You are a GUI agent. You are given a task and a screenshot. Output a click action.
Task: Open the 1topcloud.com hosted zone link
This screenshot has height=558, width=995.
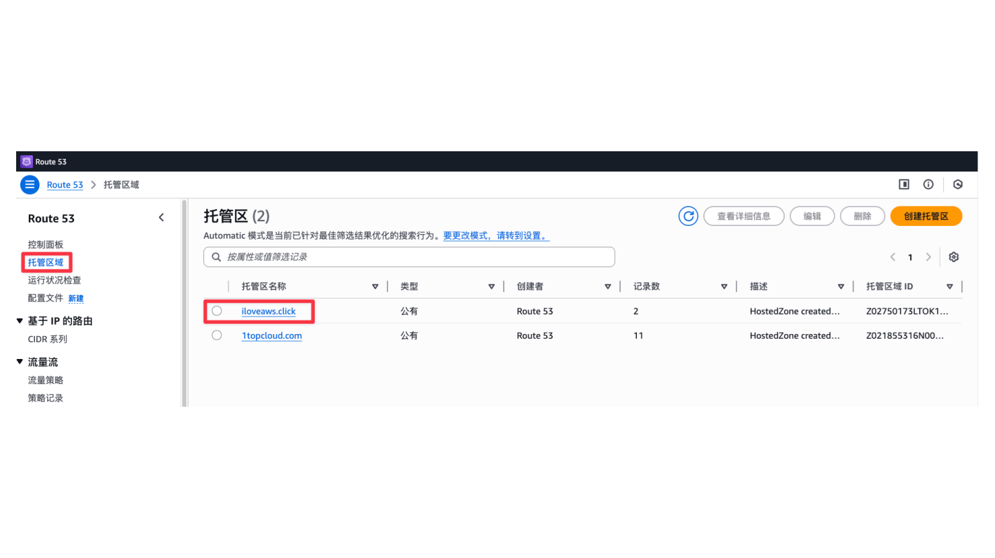(272, 335)
